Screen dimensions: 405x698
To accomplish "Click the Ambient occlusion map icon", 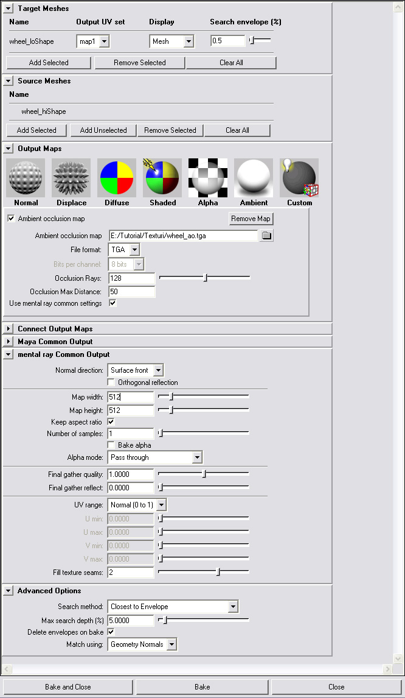I will tap(254, 178).
